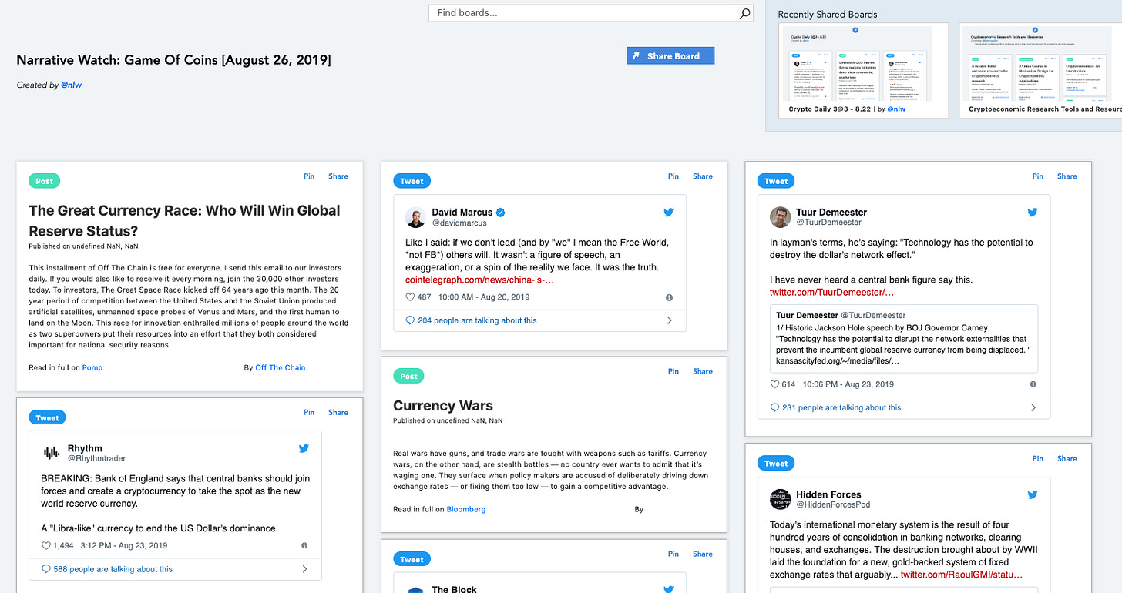Image resolution: width=1122 pixels, height=593 pixels.
Task: Open the twitter.com/TuurDemeester link
Action: [x=831, y=293]
